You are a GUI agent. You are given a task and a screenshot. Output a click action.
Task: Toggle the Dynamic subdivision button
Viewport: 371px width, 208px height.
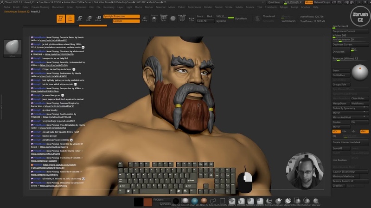tap(221, 21)
